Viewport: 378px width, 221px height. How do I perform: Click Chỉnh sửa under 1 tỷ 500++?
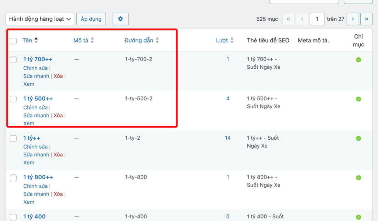point(35,108)
